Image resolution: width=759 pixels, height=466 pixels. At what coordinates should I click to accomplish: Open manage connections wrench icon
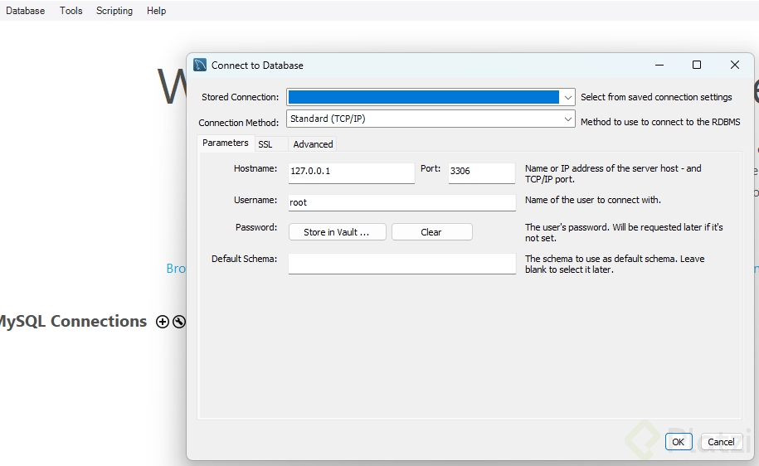tap(179, 322)
